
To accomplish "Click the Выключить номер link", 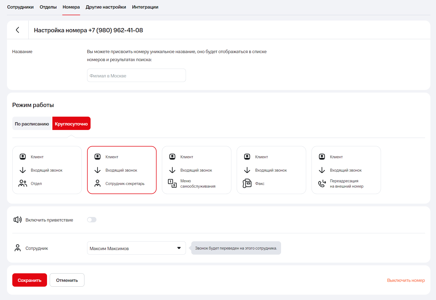I will click(406, 280).
